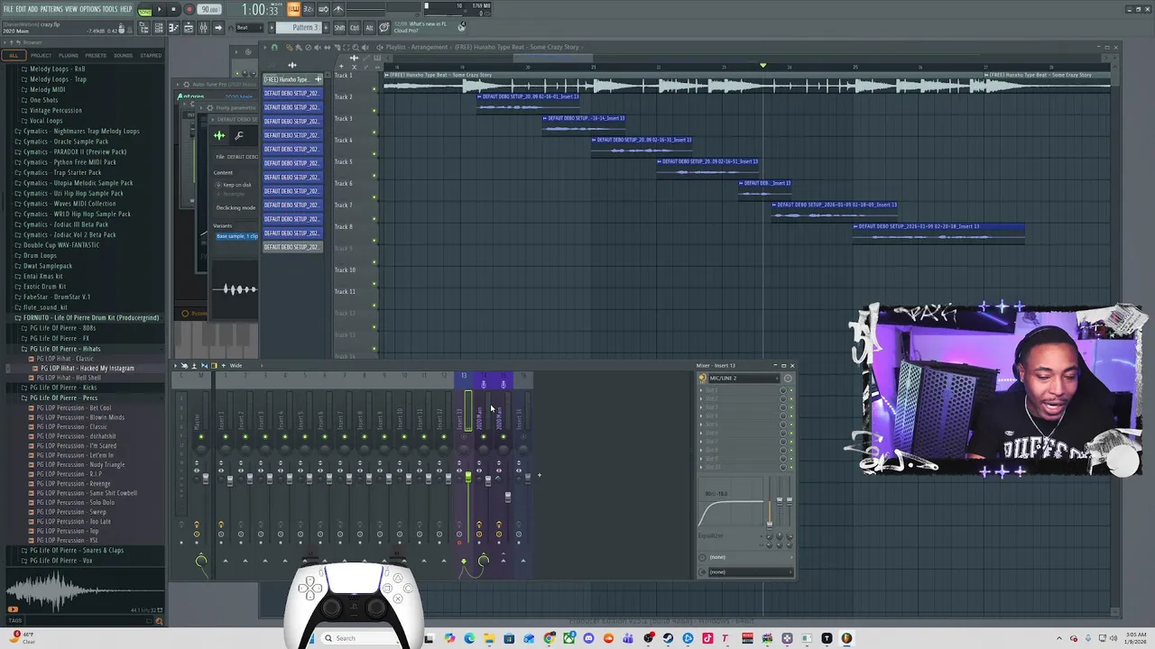1155x649 pixels.
Task: Open Microsoft Edge from the taskbar
Action: point(469,638)
